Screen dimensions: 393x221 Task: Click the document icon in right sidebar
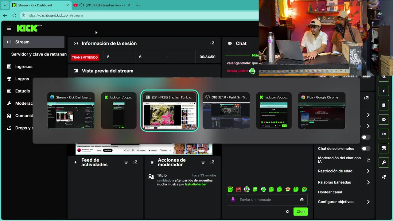384,105
